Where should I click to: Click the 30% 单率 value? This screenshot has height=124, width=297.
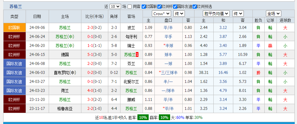[x=199, y=118]
